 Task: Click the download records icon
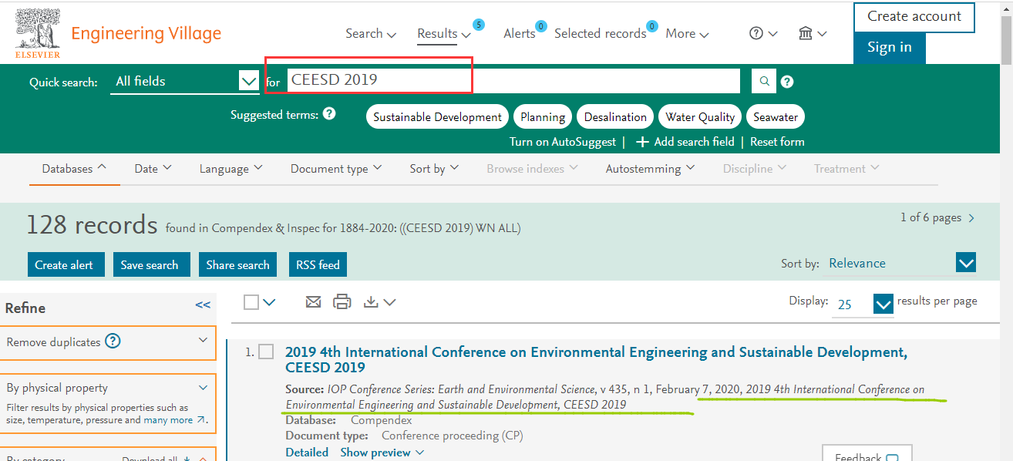click(x=372, y=302)
